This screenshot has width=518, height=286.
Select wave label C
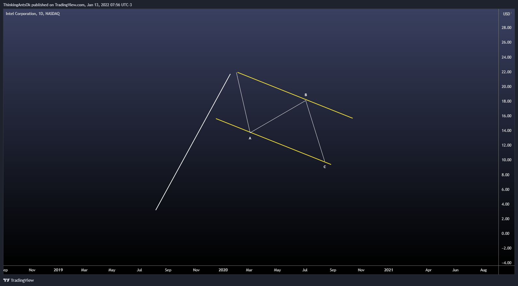(x=325, y=167)
